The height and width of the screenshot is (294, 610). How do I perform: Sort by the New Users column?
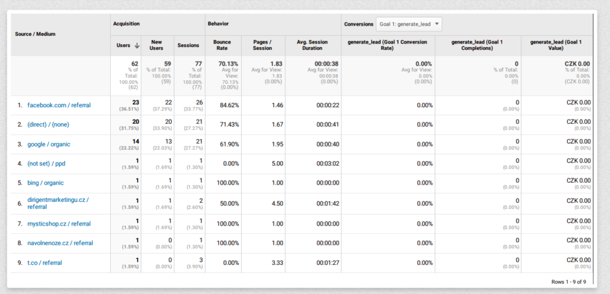tap(157, 45)
